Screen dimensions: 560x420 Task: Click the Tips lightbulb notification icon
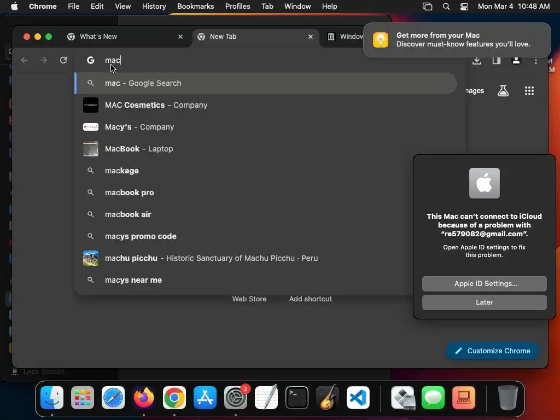381,39
